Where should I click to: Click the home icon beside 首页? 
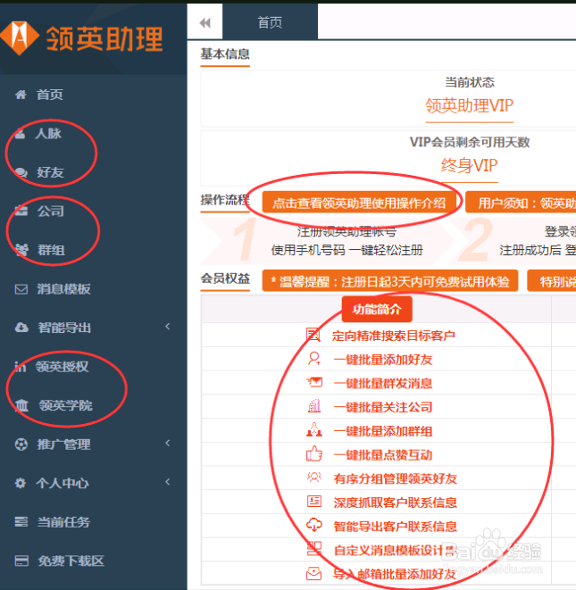[21, 95]
